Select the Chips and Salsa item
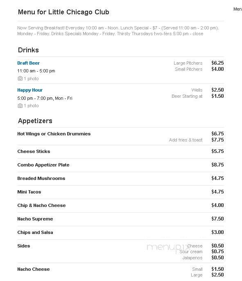 [35, 232]
